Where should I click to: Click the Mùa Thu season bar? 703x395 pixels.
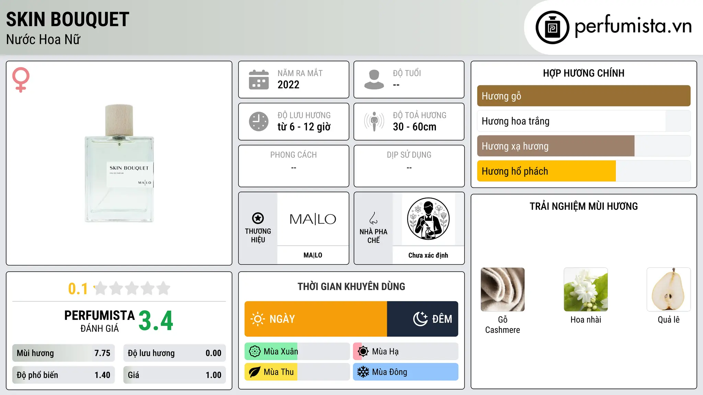pyautogui.click(x=297, y=372)
